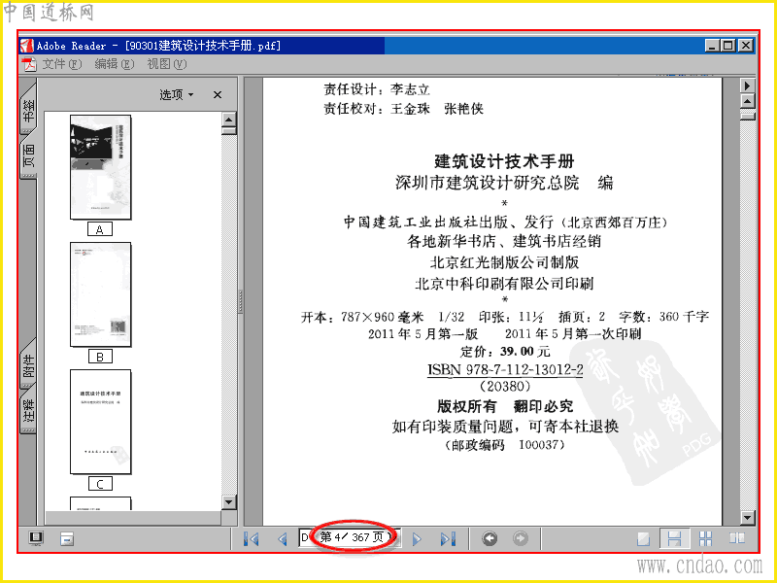Toggle full screen icon at bottom left

36,538
